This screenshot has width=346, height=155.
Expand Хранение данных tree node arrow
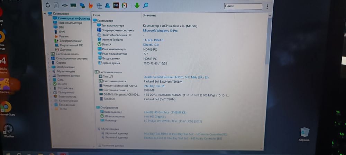tap(49, 75)
